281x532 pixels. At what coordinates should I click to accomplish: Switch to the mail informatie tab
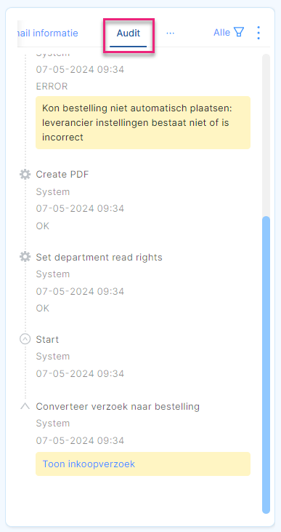47,33
